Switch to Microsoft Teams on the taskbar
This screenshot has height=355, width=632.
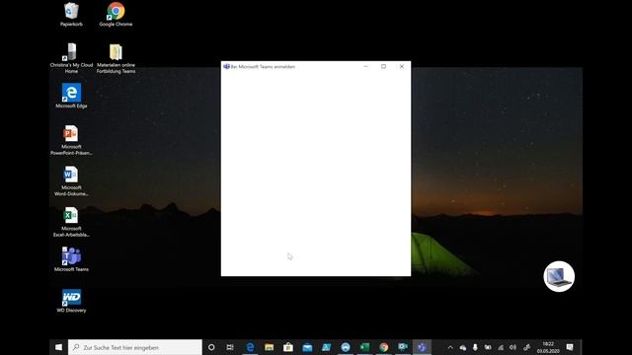[422, 347]
